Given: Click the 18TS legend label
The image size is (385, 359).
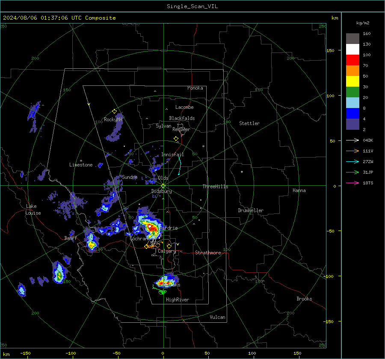Looking at the screenshot, I should [368, 183].
